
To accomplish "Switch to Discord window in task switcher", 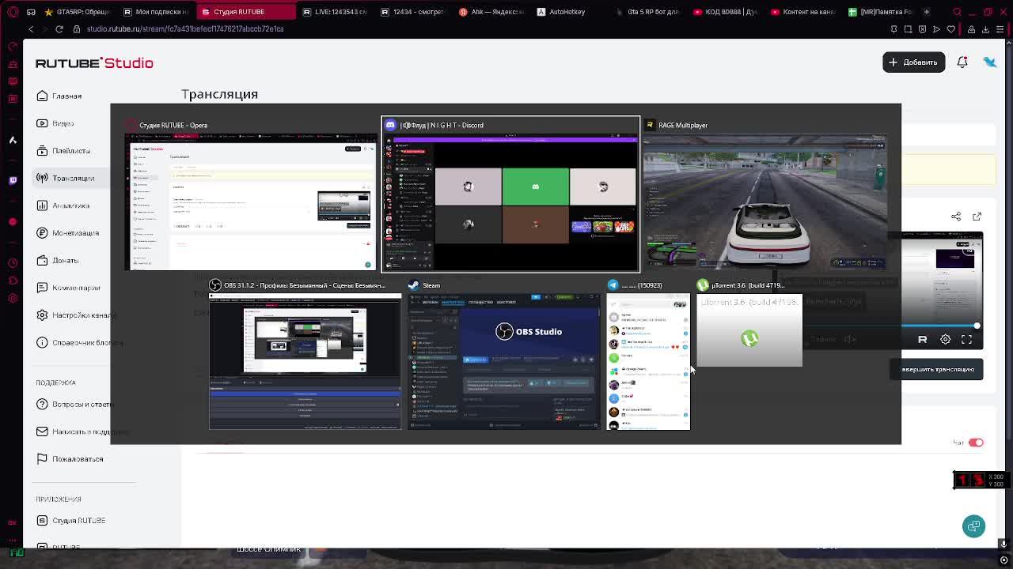I will (510, 194).
